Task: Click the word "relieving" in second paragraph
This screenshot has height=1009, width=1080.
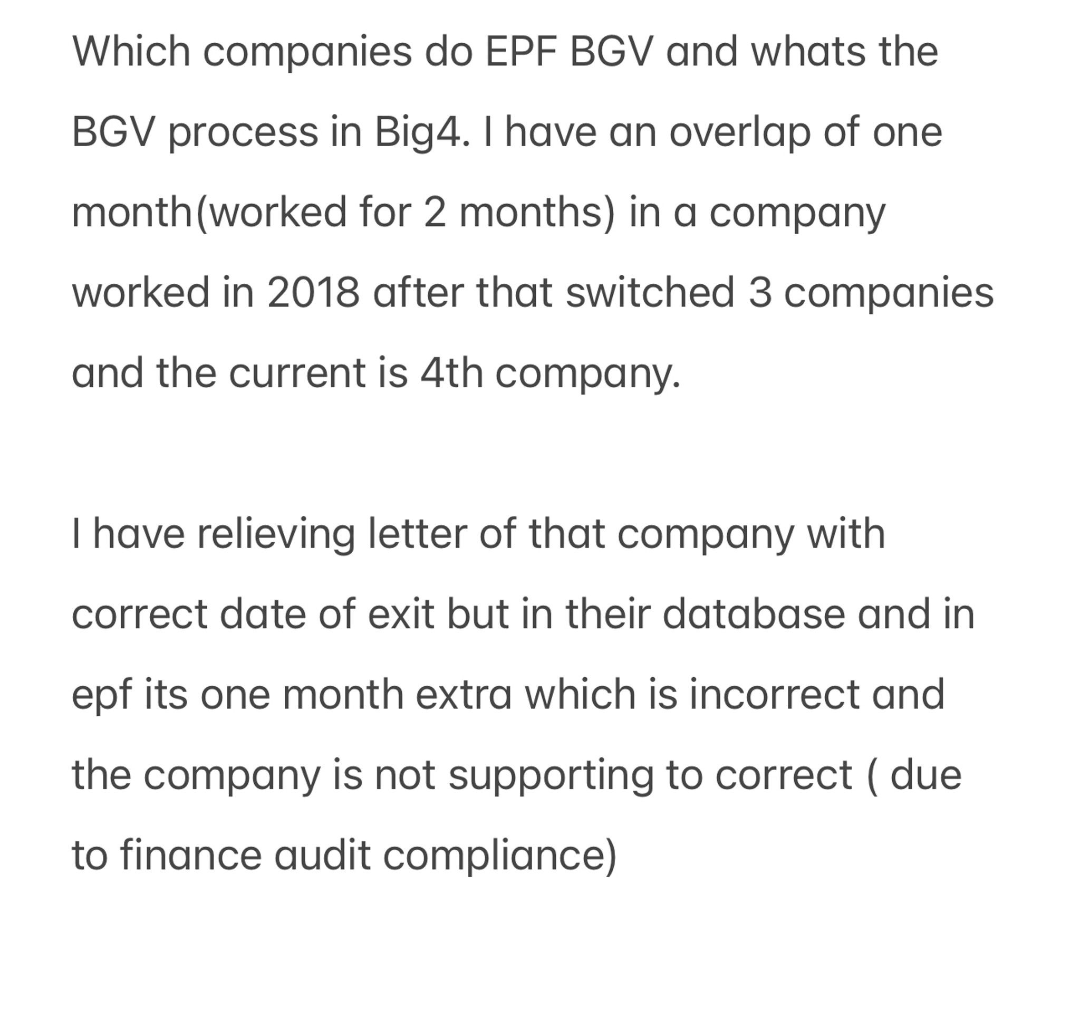Action: [275, 534]
